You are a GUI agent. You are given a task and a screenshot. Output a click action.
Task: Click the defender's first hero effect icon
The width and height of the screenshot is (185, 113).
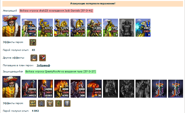point(33,103)
